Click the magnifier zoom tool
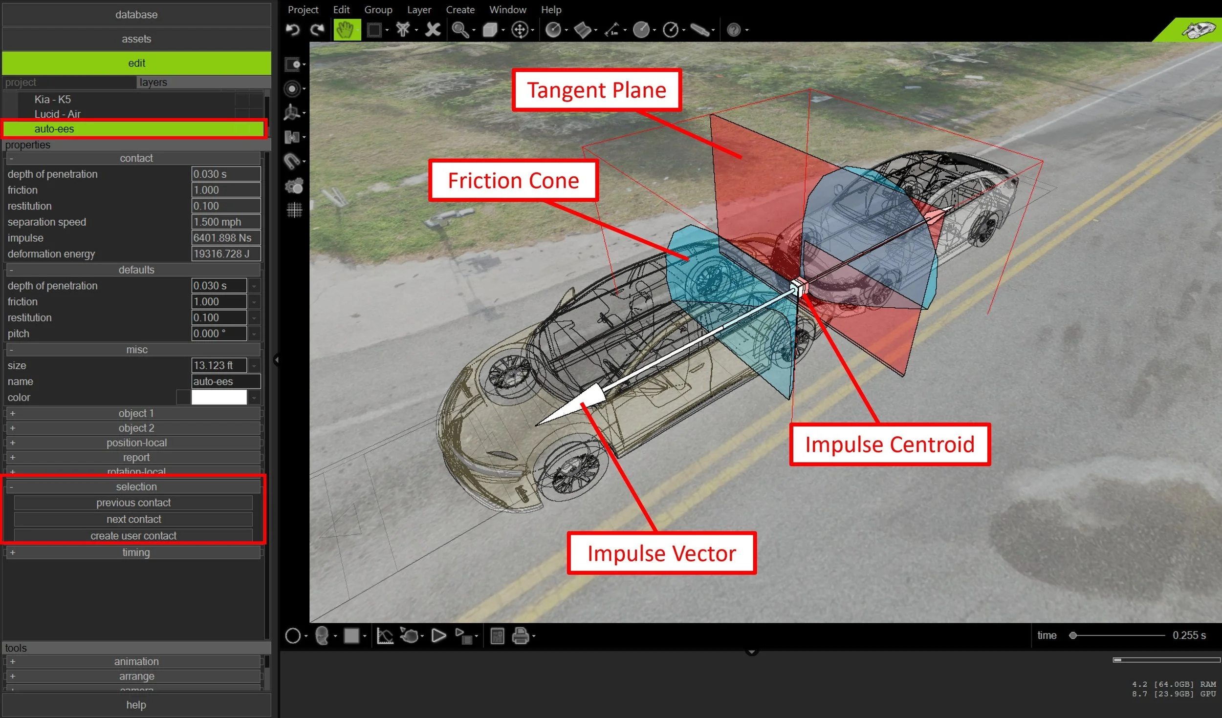The width and height of the screenshot is (1222, 718). coord(459,30)
